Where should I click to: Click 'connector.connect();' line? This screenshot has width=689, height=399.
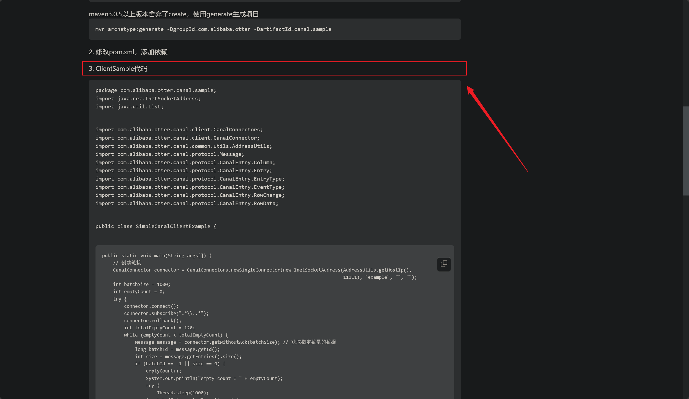(151, 306)
